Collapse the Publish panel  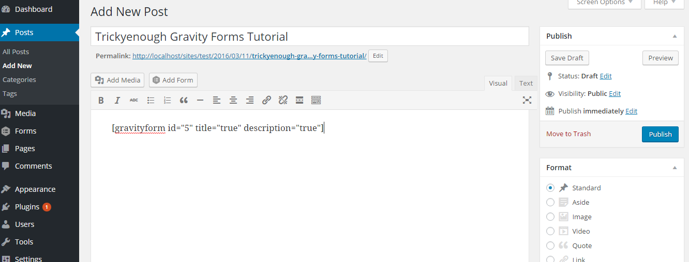pyautogui.click(x=675, y=36)
